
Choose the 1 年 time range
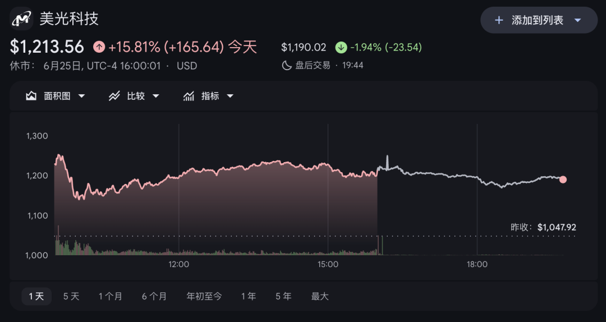pos(249,297)
